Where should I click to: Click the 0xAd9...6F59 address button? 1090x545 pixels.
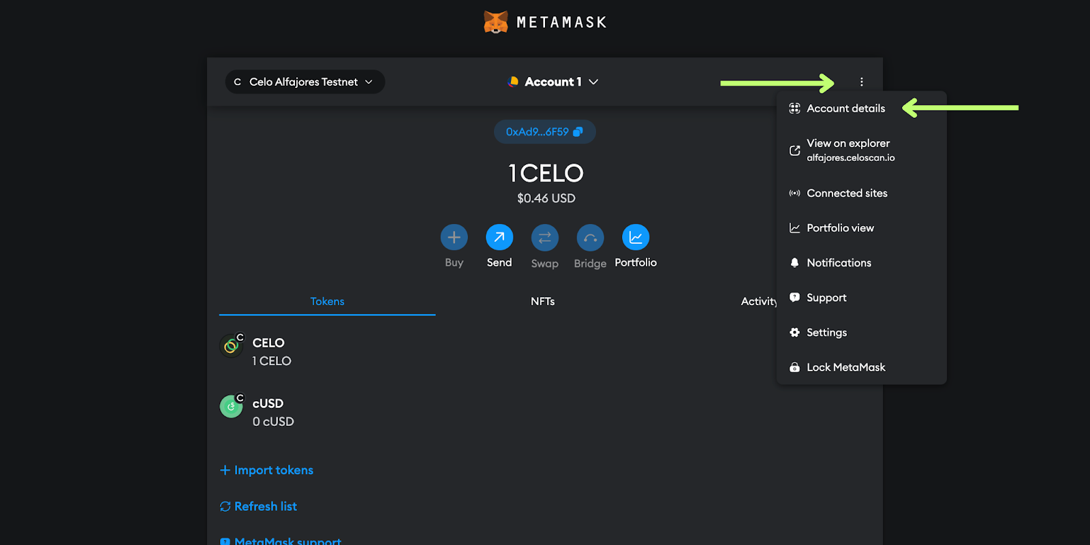click(544, 132)
